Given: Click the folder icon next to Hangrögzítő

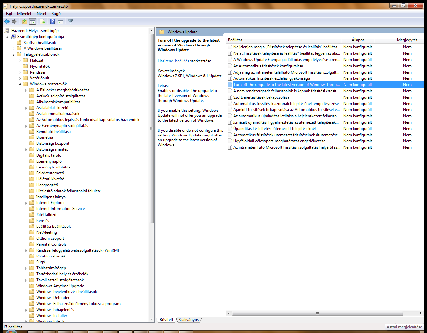Looking at the screenshot, I should (32, 185).
